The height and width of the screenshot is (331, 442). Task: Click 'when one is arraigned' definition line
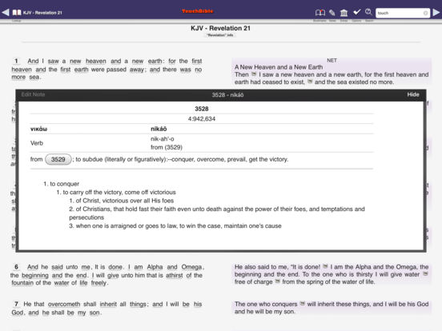tap(179, 225)
